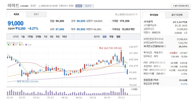
Task: Click the 배당수익률 2.75% value
Action: (184, 74)
